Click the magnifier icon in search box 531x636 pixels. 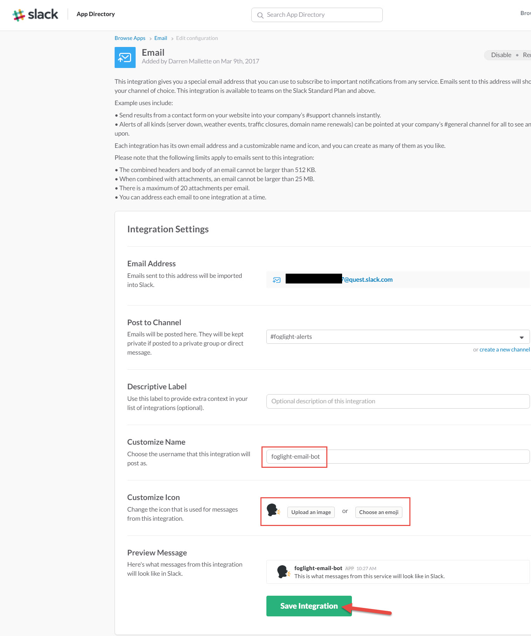[260, 15]
